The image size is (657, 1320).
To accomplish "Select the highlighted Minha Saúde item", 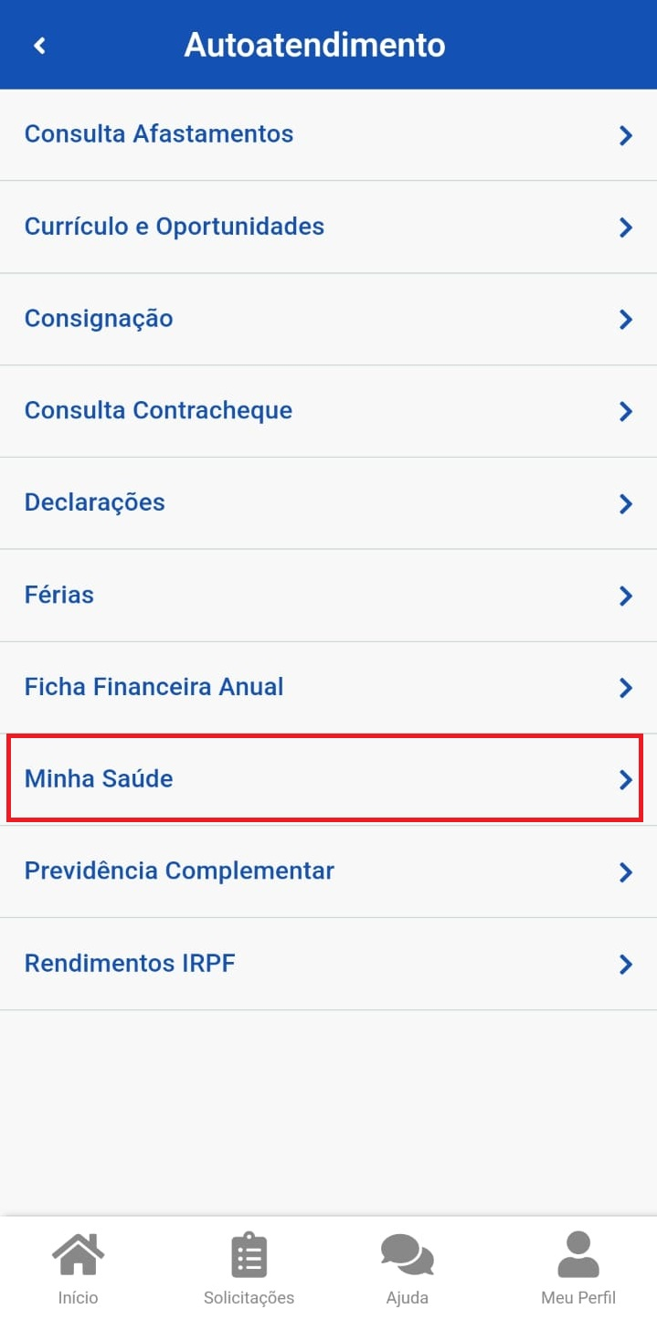I will pyautogui.click(x=99, y=779).
